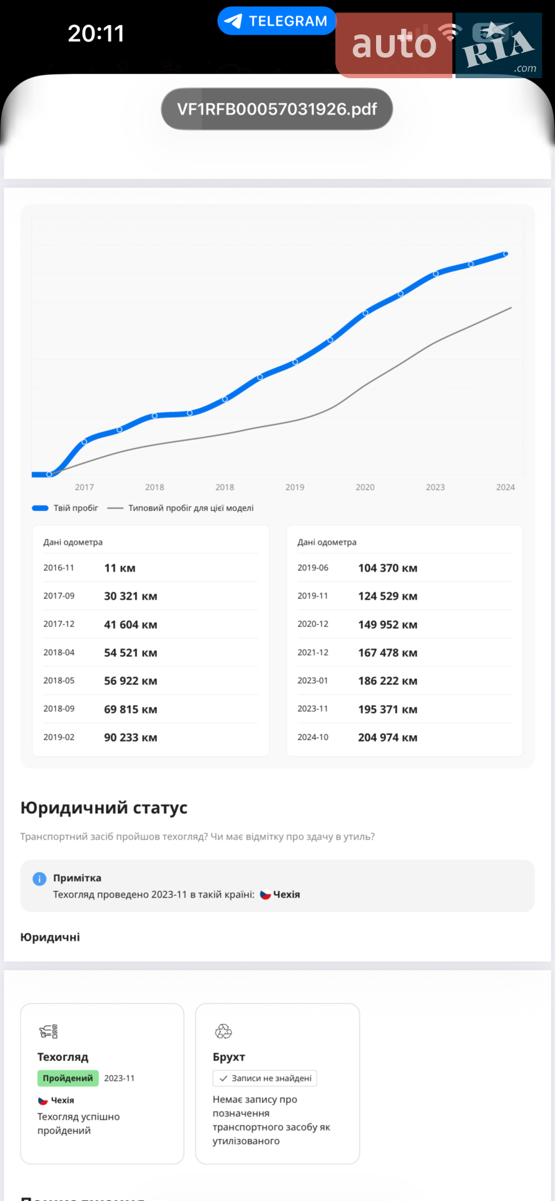This screenshot has width=555, height=1201.
Task: Toggle Типовий пробіг для цієї моделі legend
Action: (x=180, y=508)
